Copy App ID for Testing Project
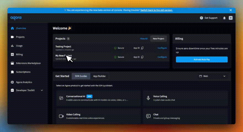 click(142, 48)
